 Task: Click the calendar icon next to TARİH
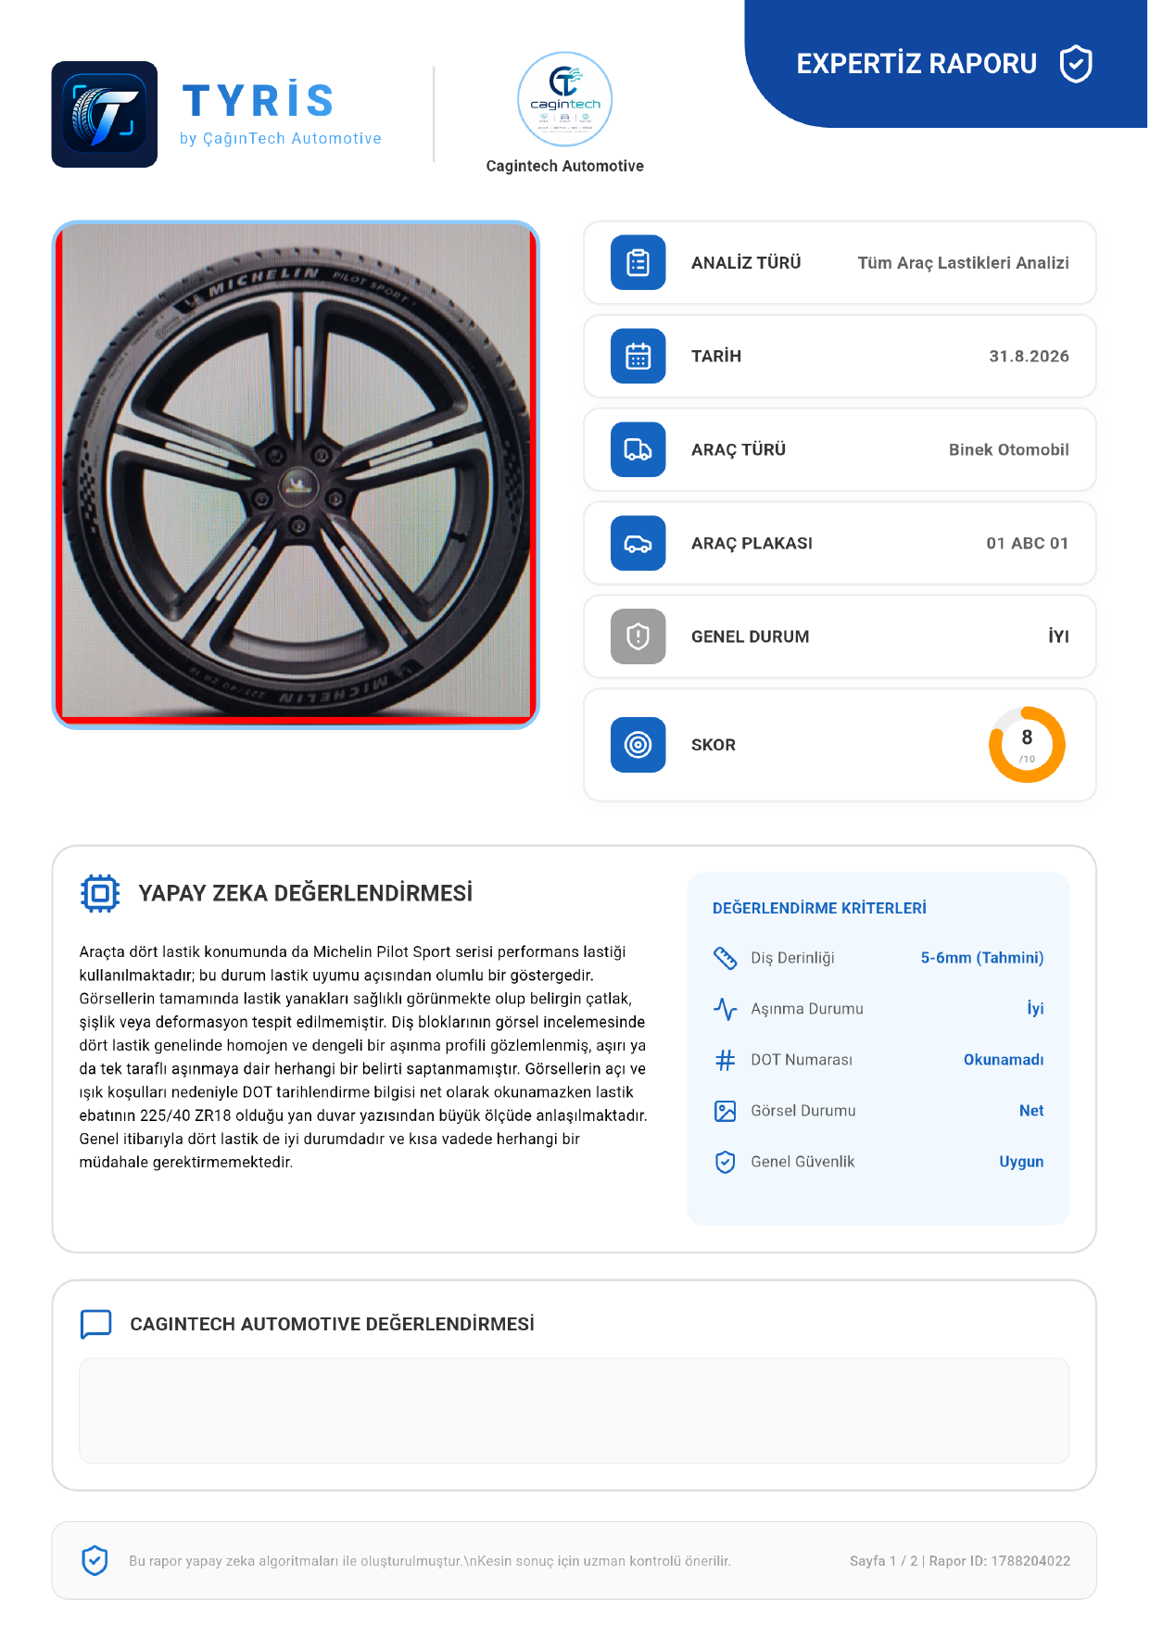[x=638, y=356]
